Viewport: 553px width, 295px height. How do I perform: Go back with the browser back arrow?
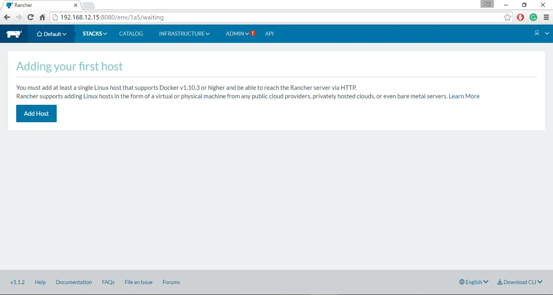(7, 17)
